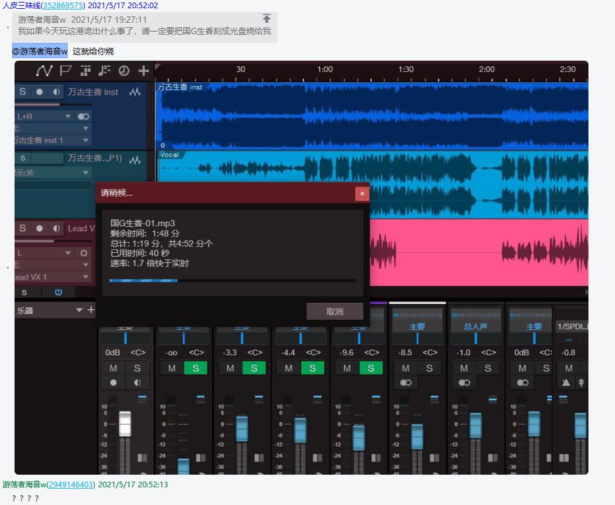Click jump-to-message arrow in quoted reply
615x505 pixels.
click(267, 18)
